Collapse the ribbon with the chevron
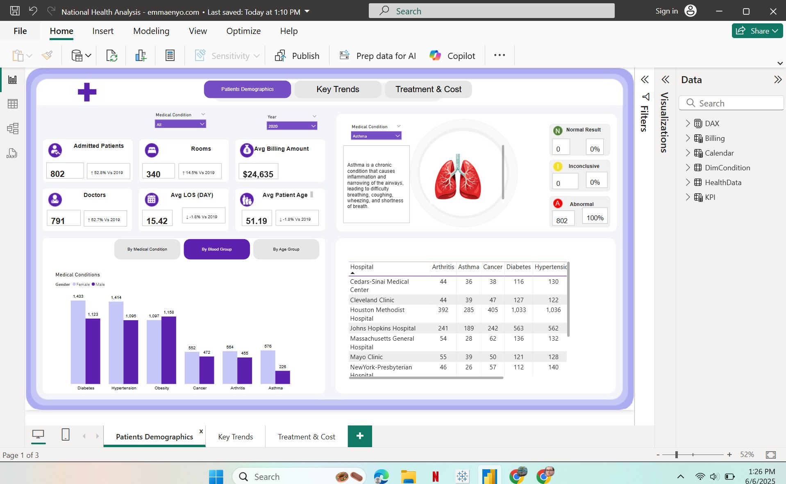The width and height of the screenshot is (786, 484). [780, 63]
